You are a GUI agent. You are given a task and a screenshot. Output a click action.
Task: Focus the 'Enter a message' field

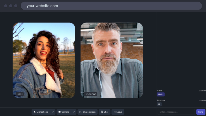[177, 112]
